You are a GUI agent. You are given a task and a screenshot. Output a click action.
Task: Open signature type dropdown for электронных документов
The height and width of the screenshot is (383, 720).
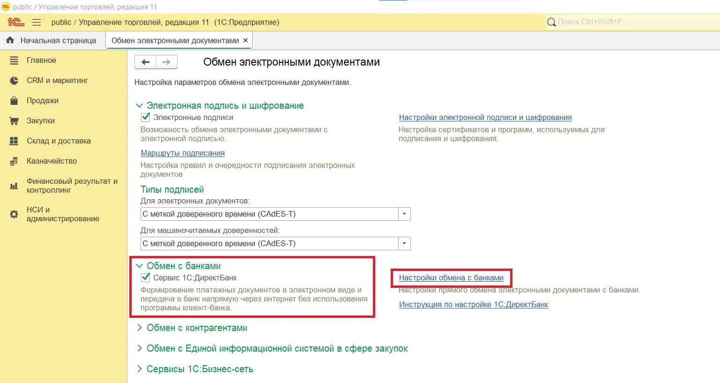[404, 214]
